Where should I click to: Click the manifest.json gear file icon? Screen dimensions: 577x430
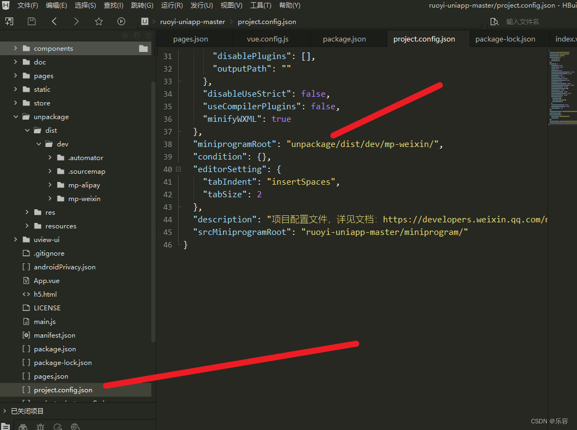coord(26,335)
